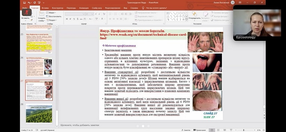Go to the Рецензирование tab
The height and width of the screenshot is (132, 286).
click(x=112, y=8)
